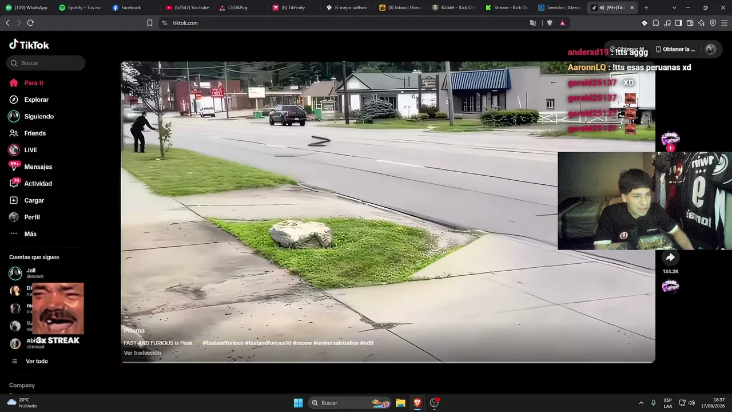The height and width of the screenshot is (412, 732).
Task: Open the creator avatar beside the video
Action: [x=670, y=138]
